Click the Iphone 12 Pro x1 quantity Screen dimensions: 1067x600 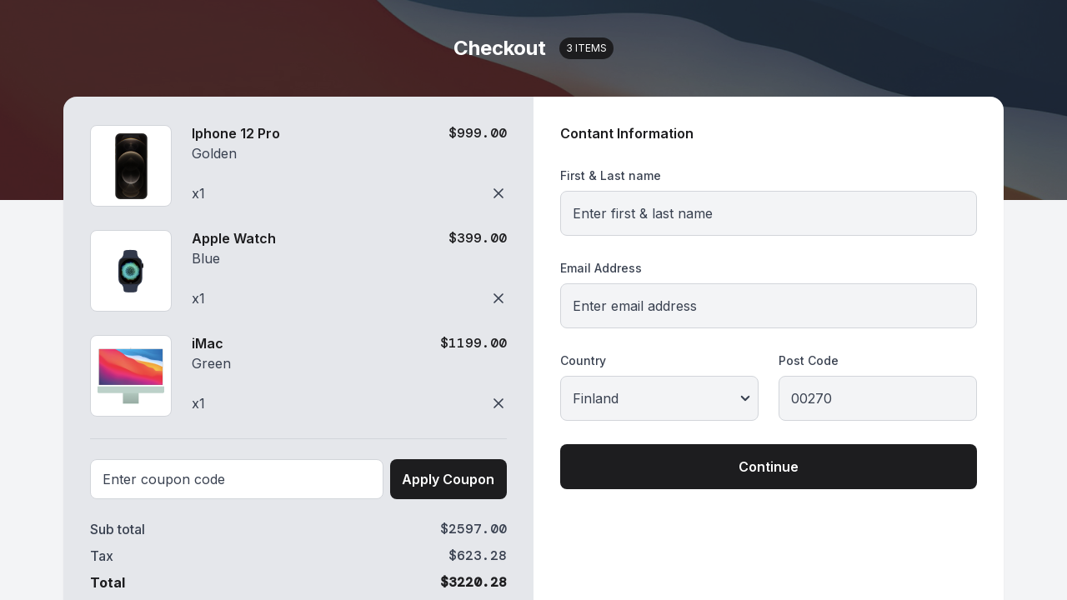click(x=198, y=193)
